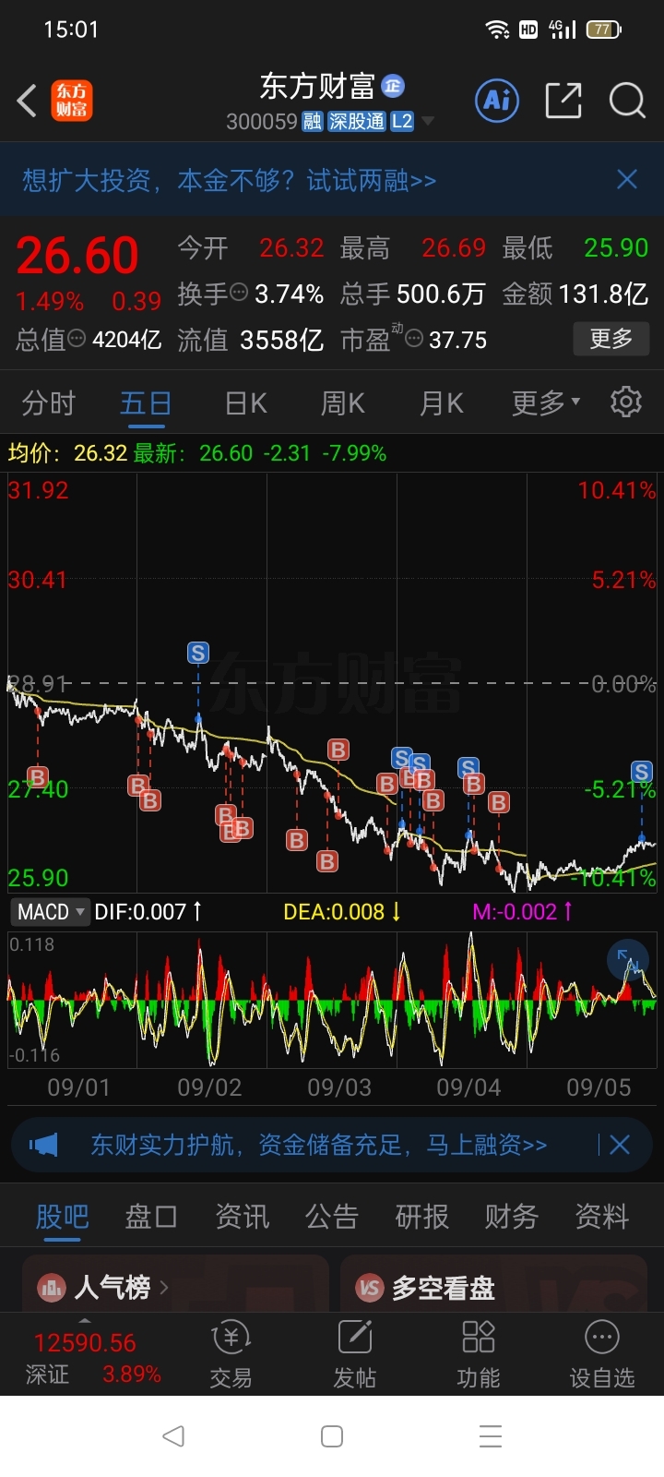This screenshot has height=1477, width=664.
Task: Open 功能 functions icon in the bottom bar
Action: click(479, 1337)
